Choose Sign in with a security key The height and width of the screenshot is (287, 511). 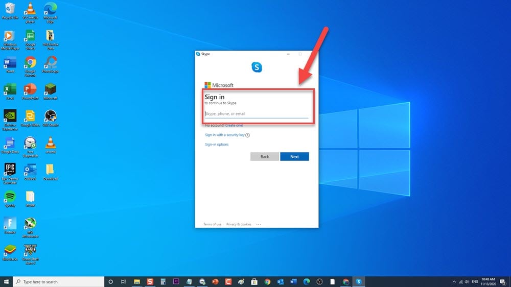224,135
